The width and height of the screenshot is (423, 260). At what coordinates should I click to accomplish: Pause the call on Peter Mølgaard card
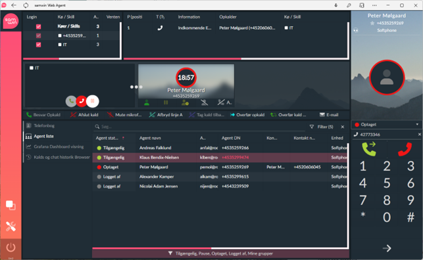pos(166,102)
